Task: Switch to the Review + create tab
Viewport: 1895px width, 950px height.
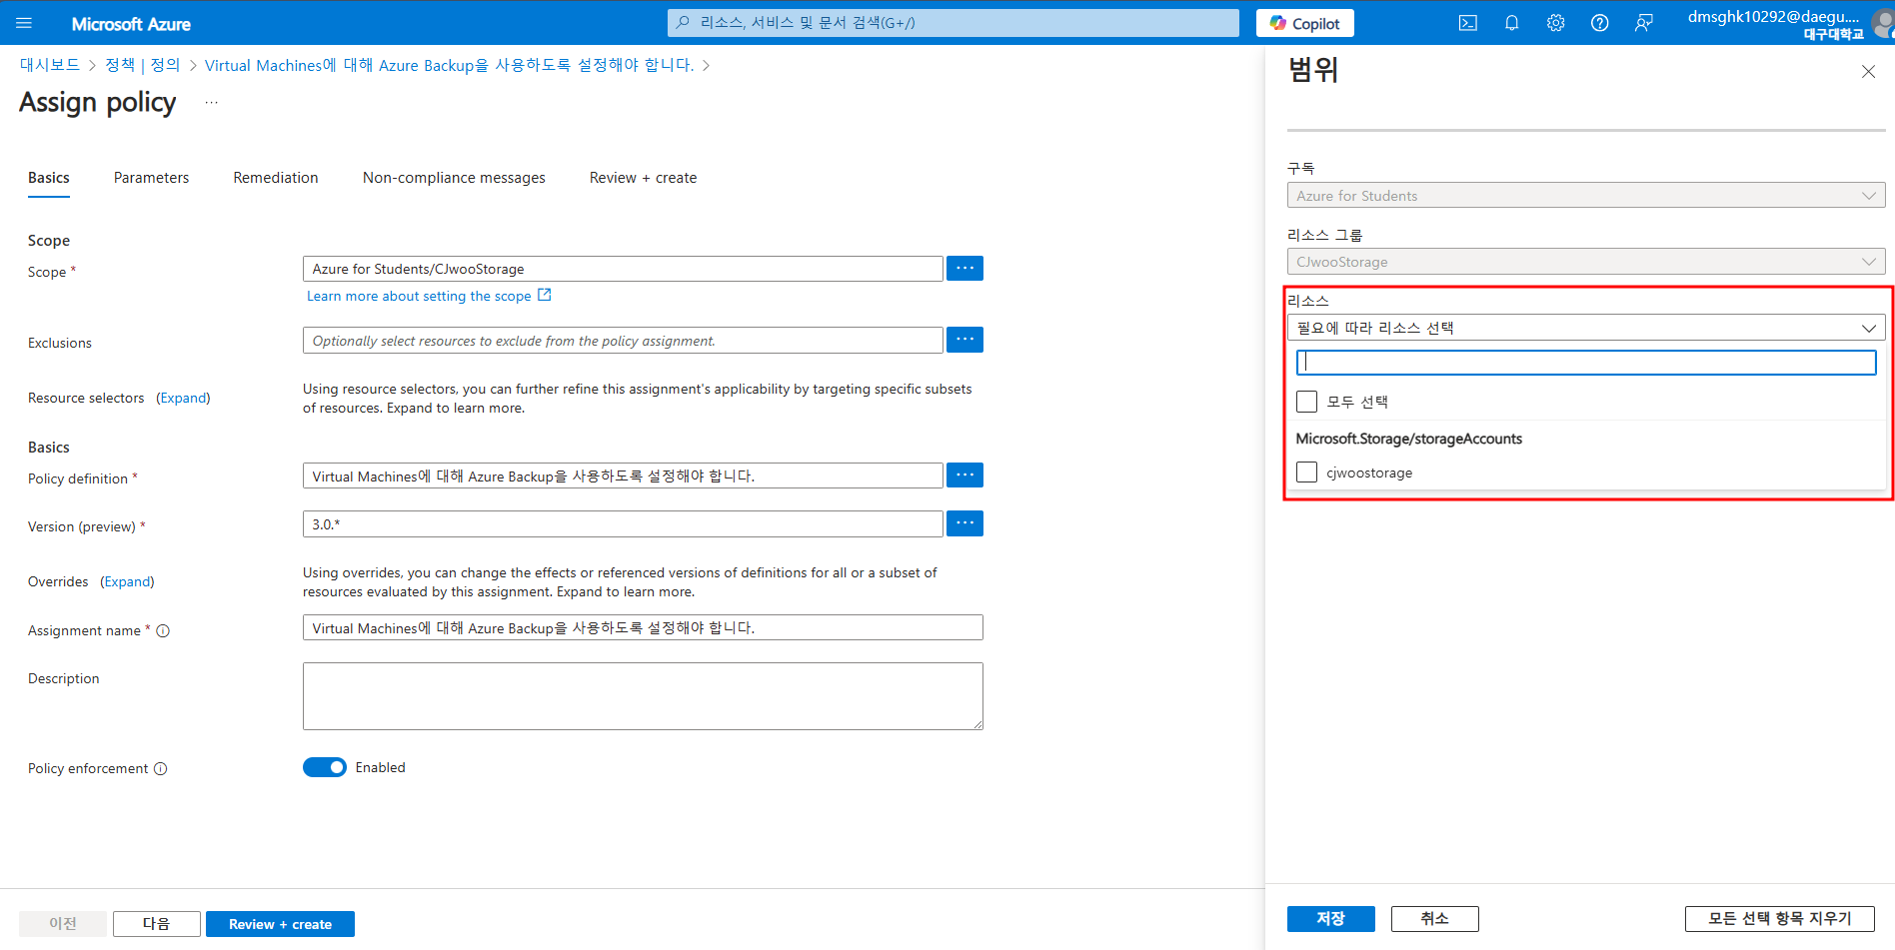Action: tap(643, 178)
